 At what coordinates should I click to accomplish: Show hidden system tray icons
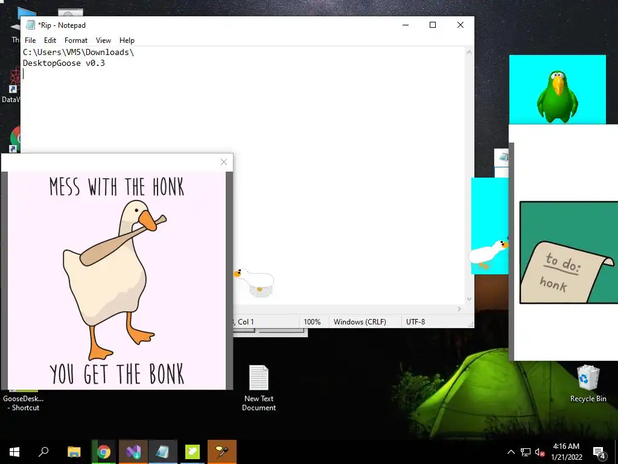[x=511, y=452]
